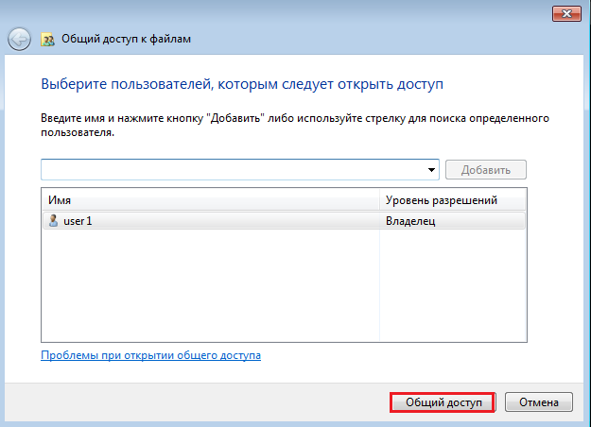Click the Общий доступ button

[443, 402]
